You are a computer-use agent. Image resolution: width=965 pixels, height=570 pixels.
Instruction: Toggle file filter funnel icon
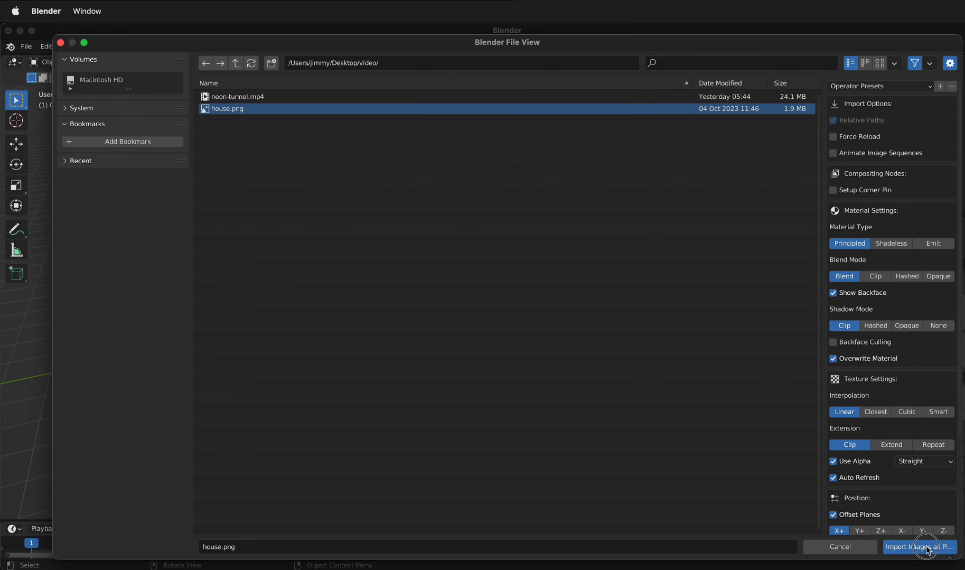(x=915, y=63)
